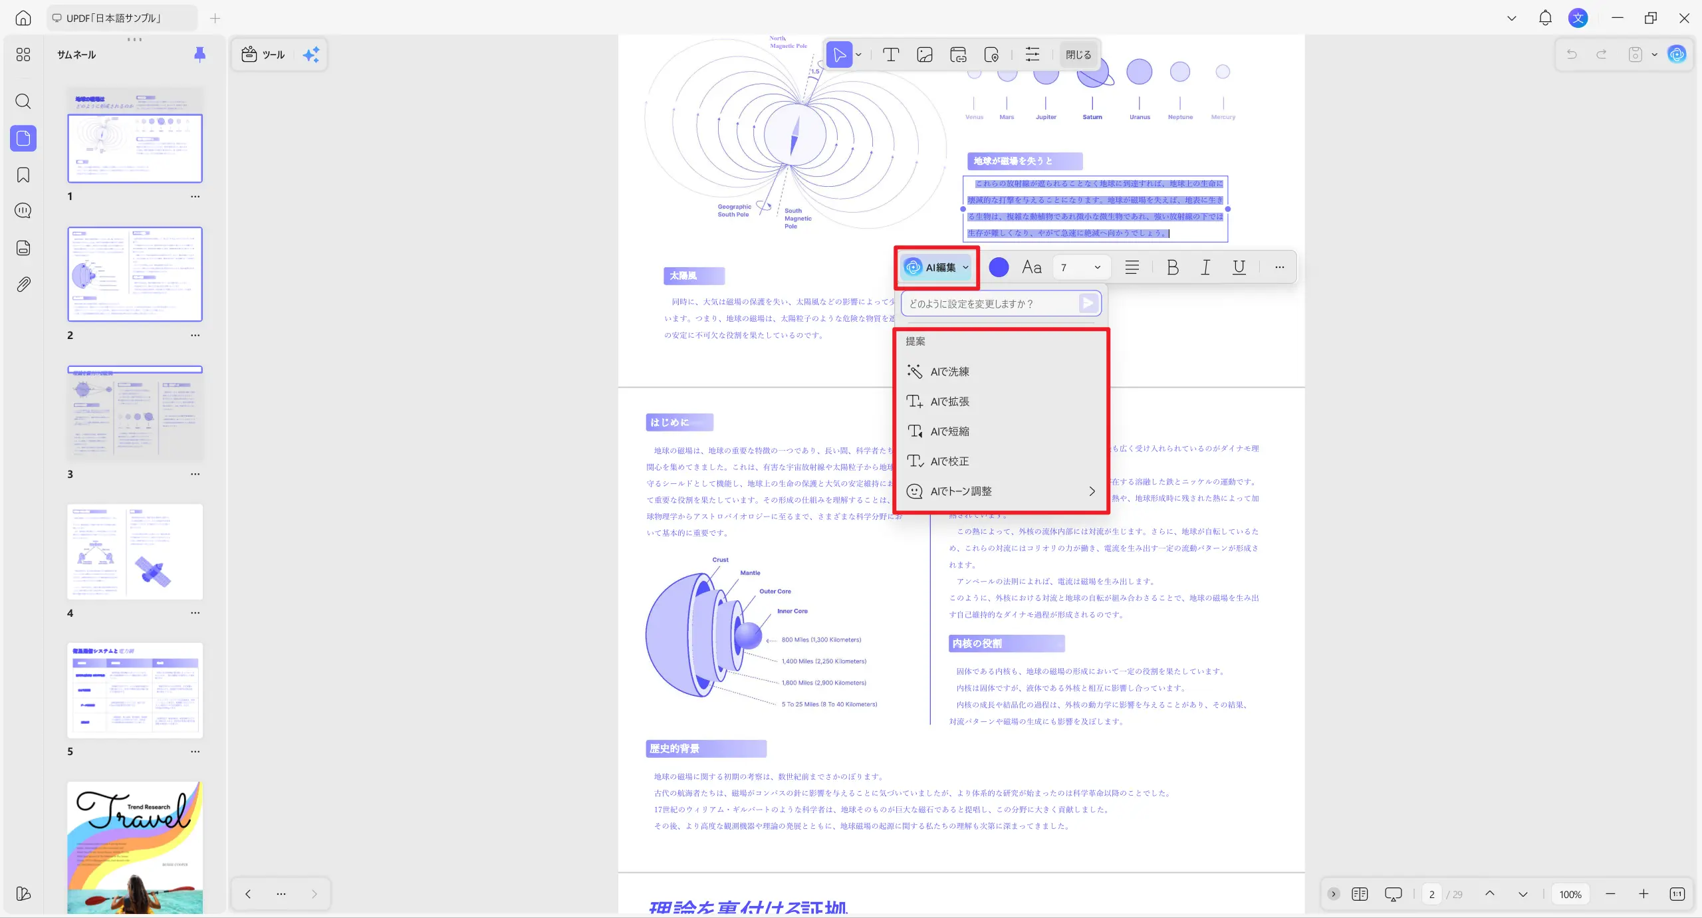
Task: Open the bookmarks panel icon
Action: click(x=23, y=175)
